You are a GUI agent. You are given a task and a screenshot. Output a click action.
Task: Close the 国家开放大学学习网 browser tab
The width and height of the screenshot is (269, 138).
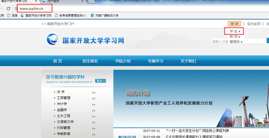point(36,2)
